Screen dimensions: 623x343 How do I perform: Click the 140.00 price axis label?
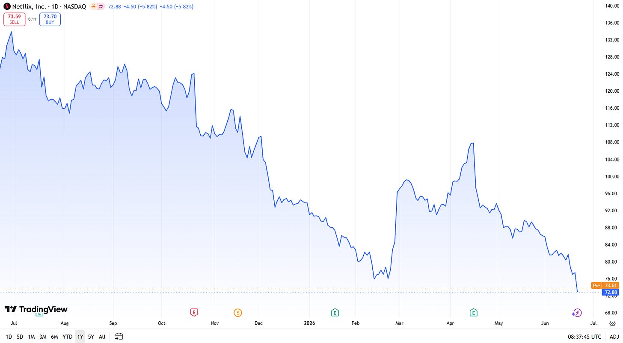(612, 6)
